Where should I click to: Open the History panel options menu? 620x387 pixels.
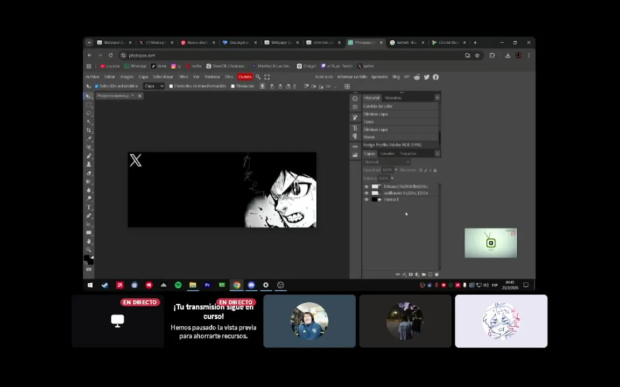tap(437, 97)
